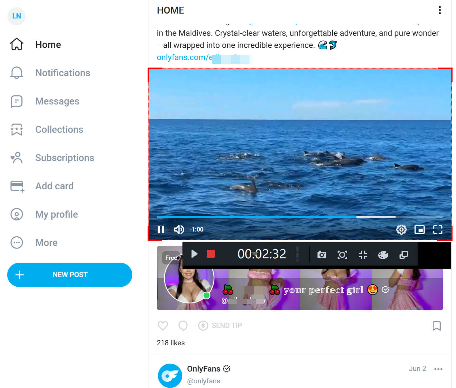Click the Free label on the profile card
The height and width of the screenshot is (388, 456).
click(x=171, y=258)
